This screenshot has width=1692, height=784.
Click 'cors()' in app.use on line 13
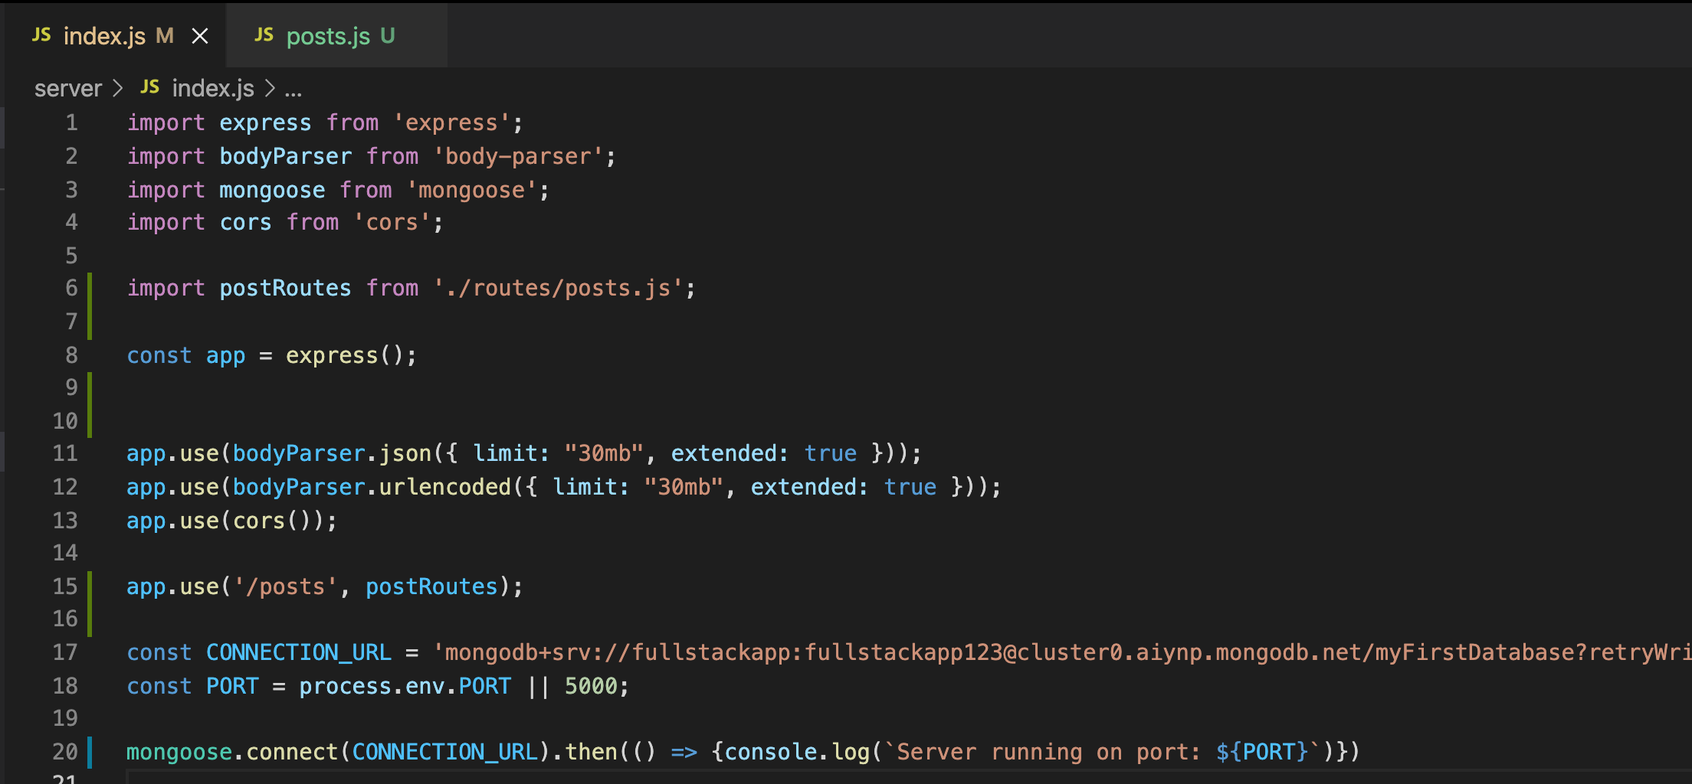(271, 521)
